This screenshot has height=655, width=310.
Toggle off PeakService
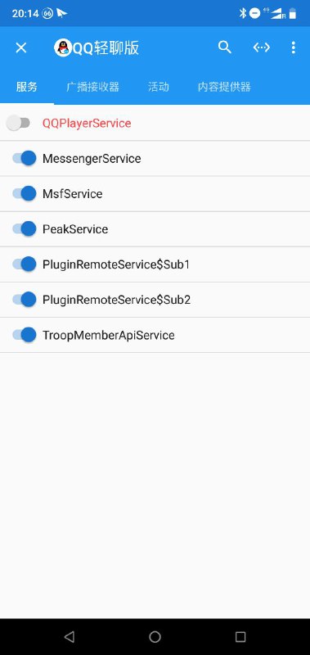pyautogui.click(x=25, y=229)
